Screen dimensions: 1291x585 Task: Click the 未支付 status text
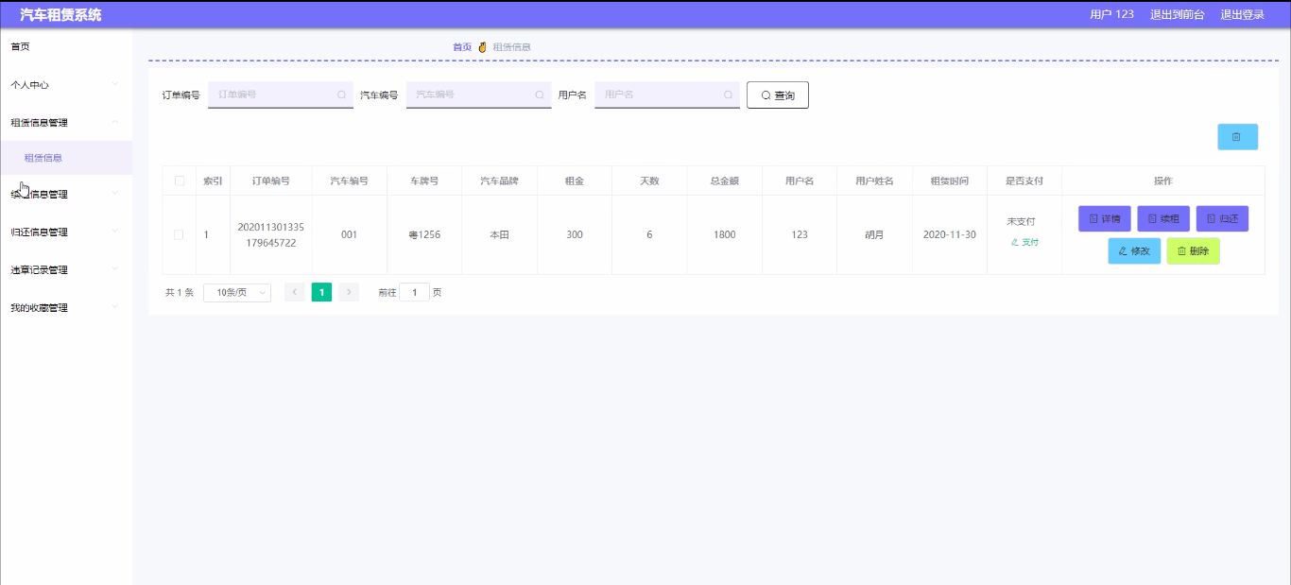coord(1021,221)
